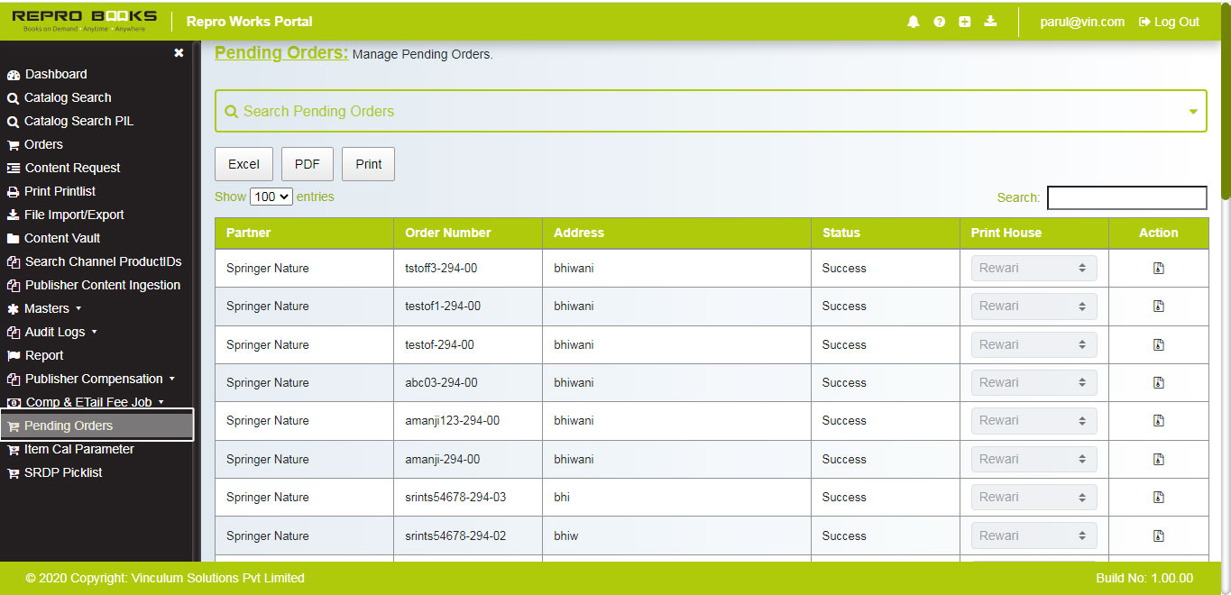Expand the Masters sidebar menu
The width and height of the screenshot is (1231, 595).
[56, 308]
